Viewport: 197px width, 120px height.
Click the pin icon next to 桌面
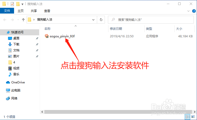[37, 38]
